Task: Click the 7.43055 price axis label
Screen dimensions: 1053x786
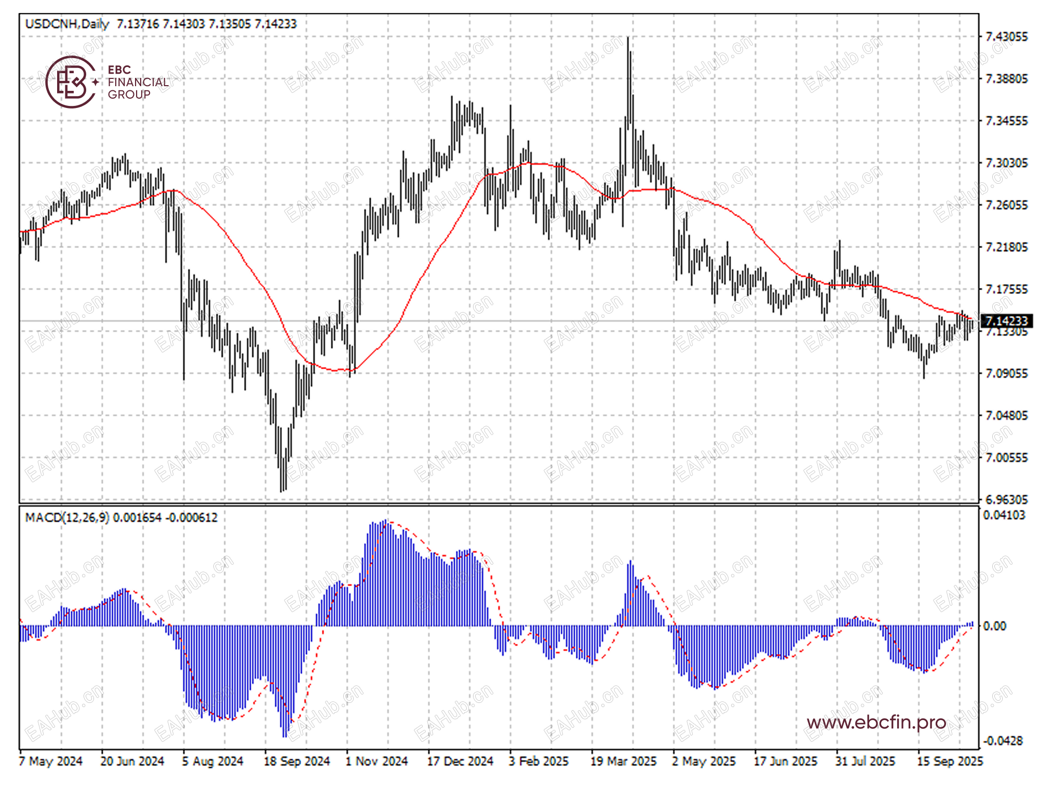Action: pyautogui.click(x=1006, y=37)
